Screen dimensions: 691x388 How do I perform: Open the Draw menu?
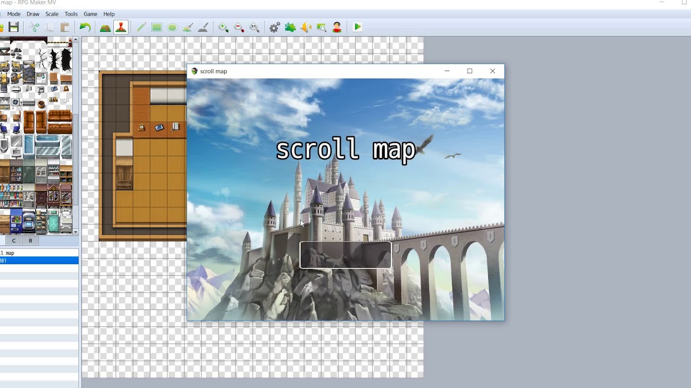(33, 14)
